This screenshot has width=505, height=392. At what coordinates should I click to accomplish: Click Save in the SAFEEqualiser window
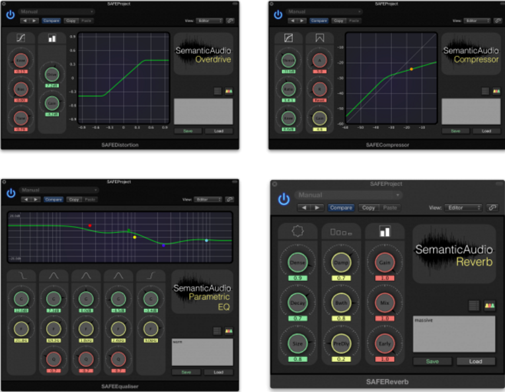point(186,372)
